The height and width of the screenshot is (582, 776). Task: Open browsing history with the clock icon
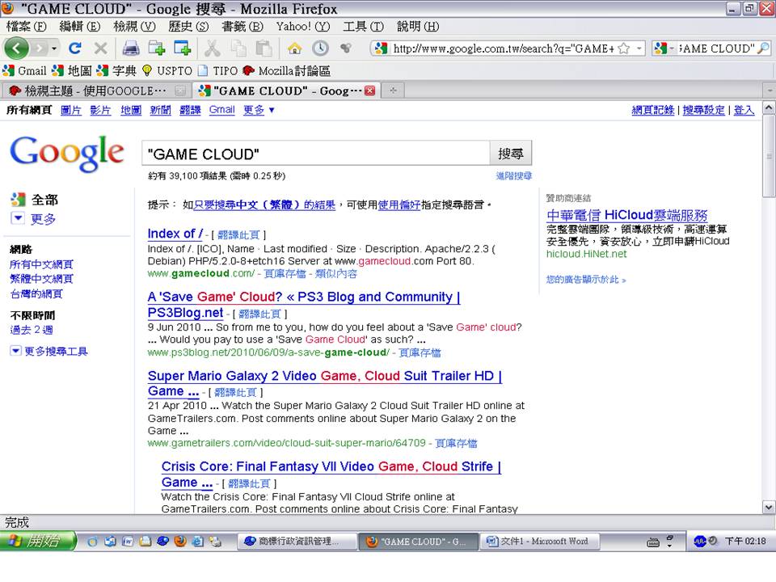(x=320, y=48)
